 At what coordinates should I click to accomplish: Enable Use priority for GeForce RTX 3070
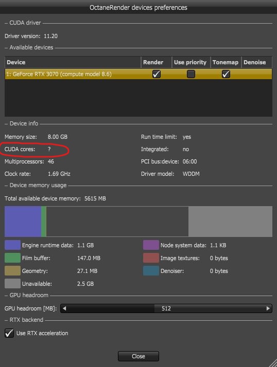[191, 74]
